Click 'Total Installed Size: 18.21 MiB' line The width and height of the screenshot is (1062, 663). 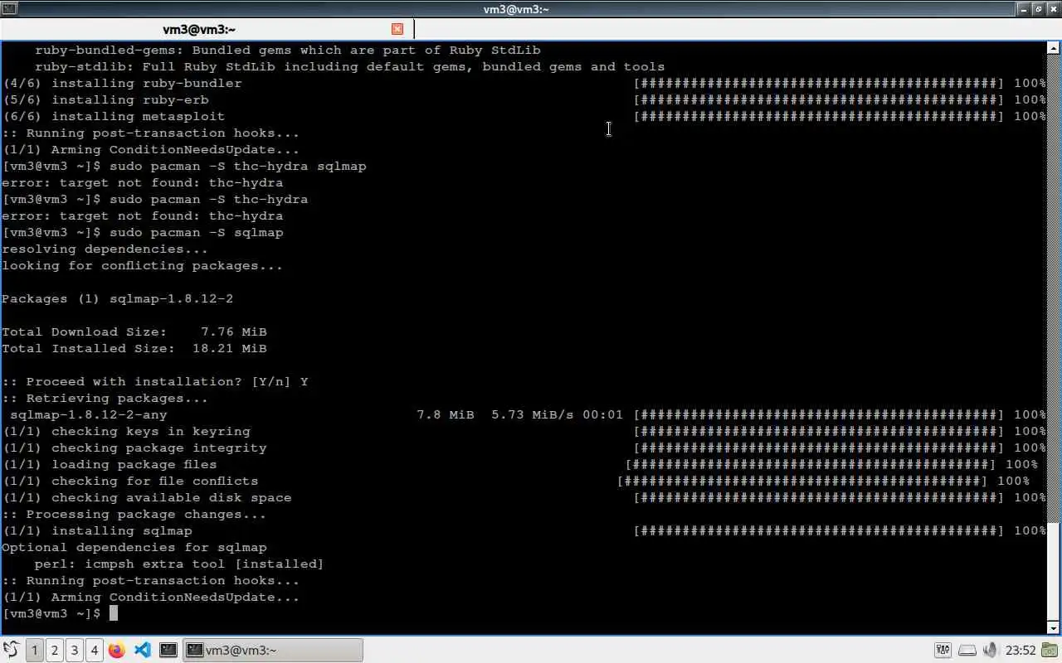134,348
